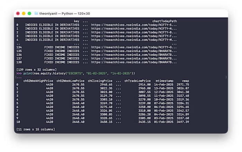This screenshot has height=152, width=242.
Task: Click the folder icon in the title bar
Action: point(36,13)
